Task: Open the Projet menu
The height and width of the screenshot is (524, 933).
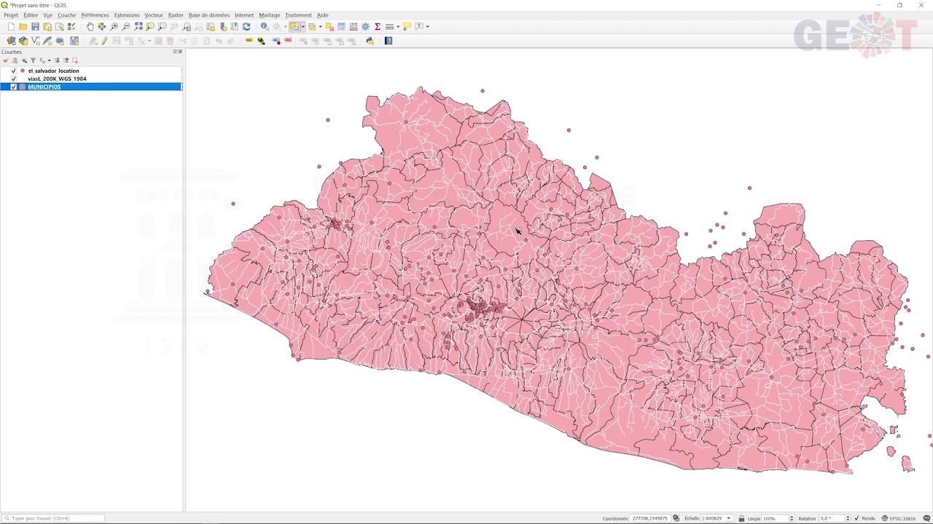Action: (x=11, y=15)
